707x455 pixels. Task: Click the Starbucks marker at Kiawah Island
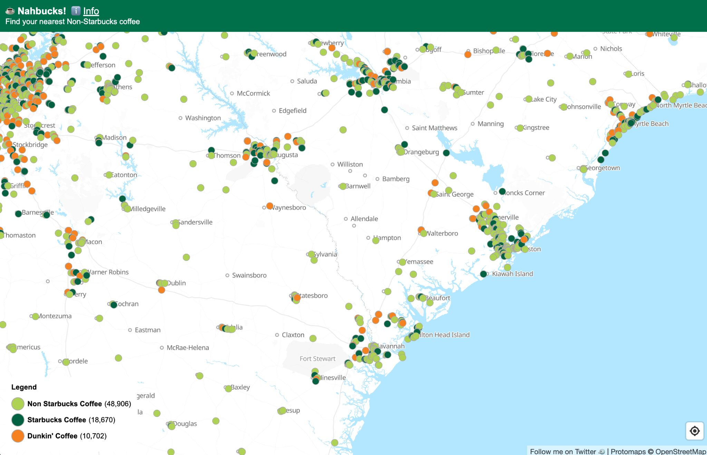(483, 274)
